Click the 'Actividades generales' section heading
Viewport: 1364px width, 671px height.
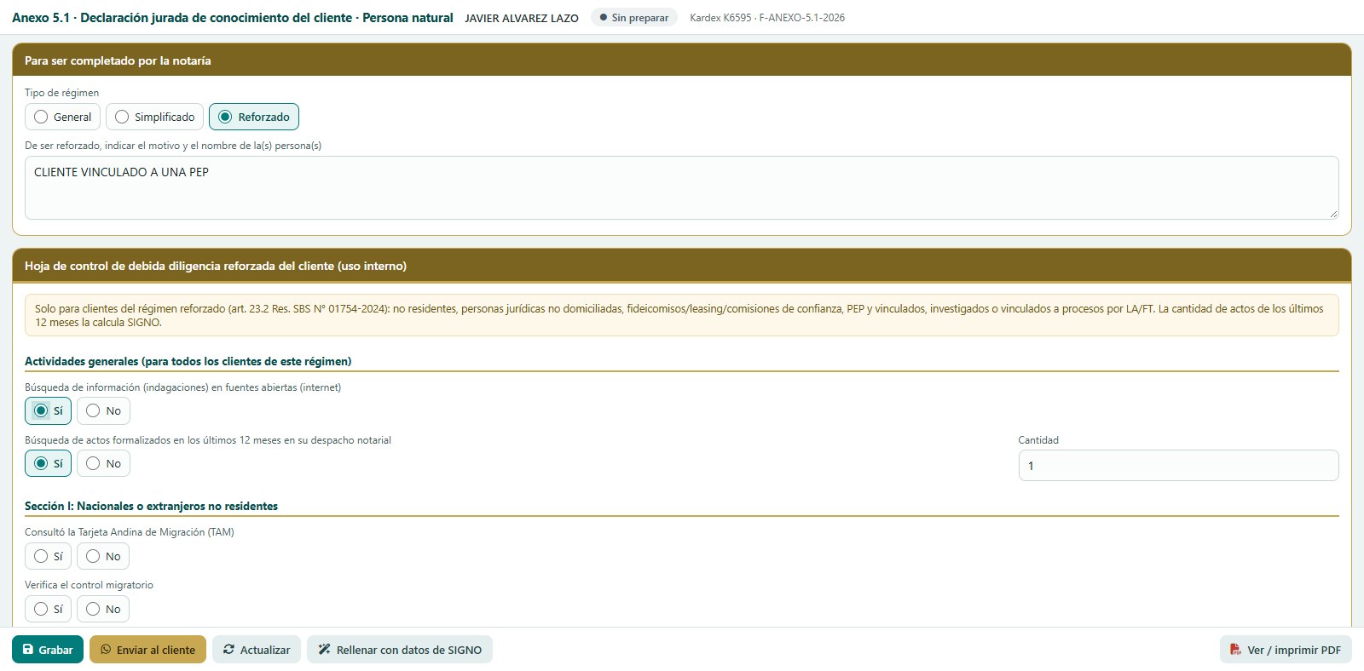(x=188, y=361)
